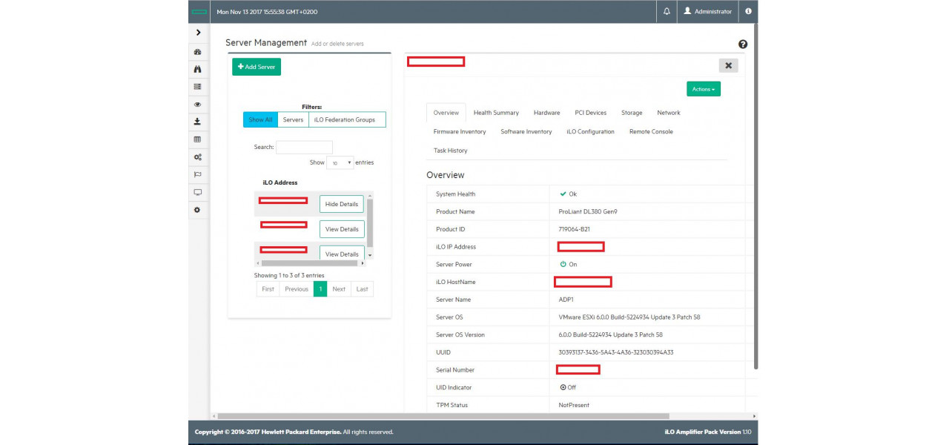
Task: Open the help question mark icon
Action: 743,44
